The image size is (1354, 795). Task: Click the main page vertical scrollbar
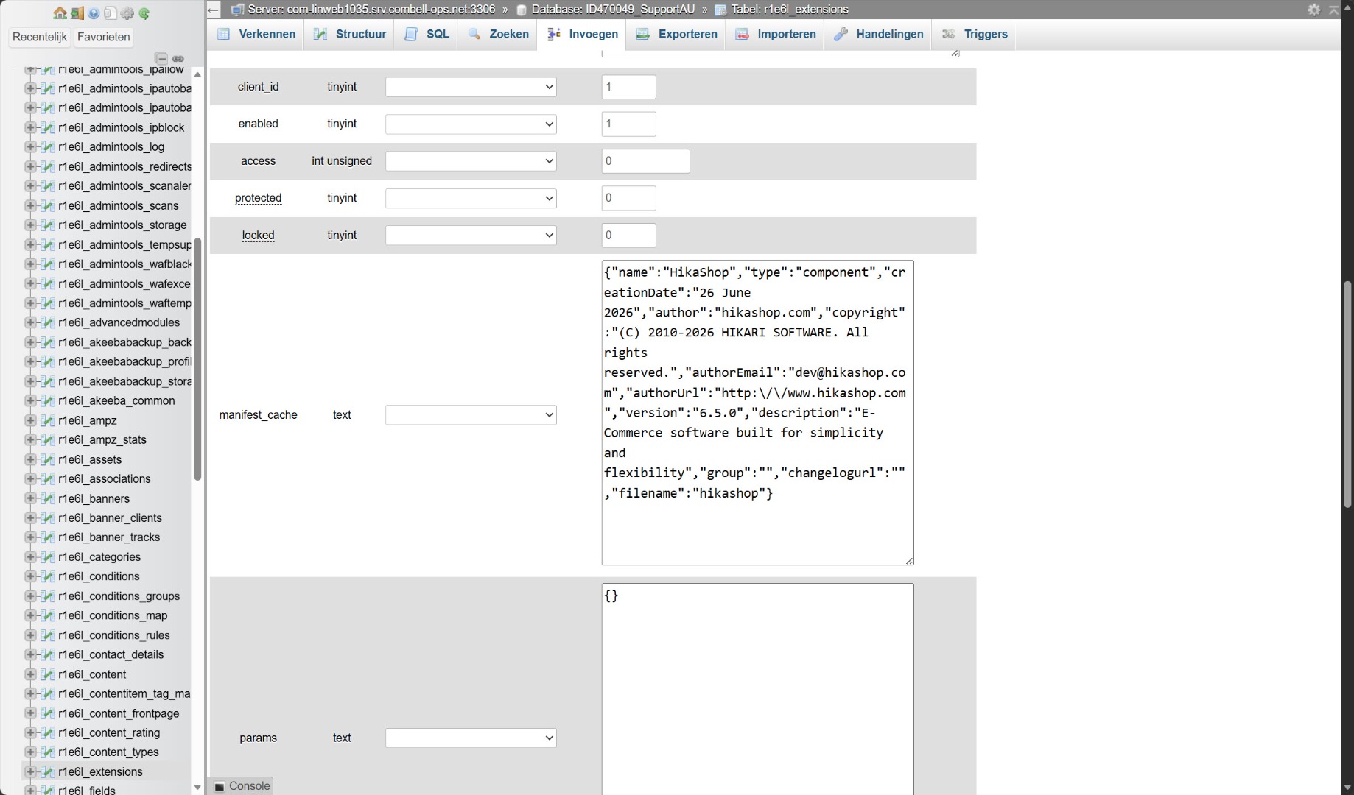1347,395
